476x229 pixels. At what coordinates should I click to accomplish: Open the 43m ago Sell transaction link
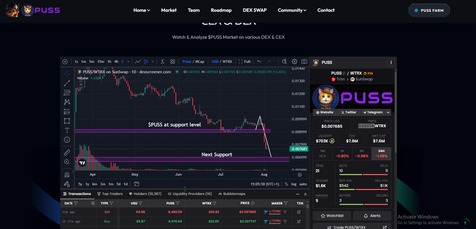click(x=299, y=212)
